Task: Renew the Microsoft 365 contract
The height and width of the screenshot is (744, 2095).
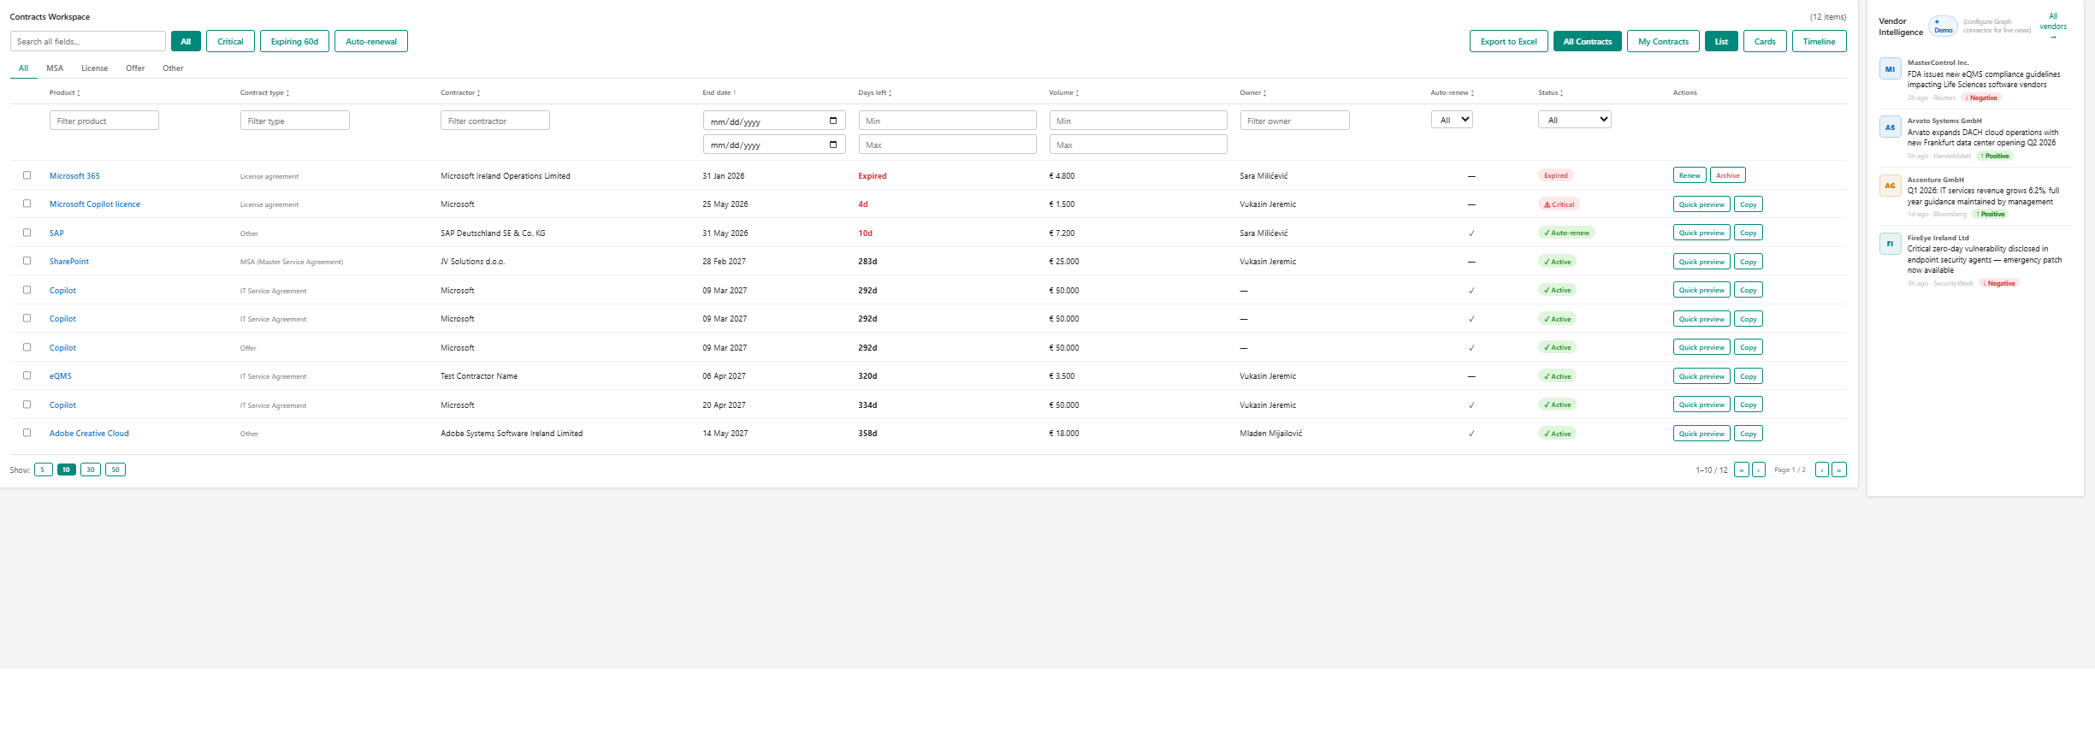Action: coord(1690,175)
